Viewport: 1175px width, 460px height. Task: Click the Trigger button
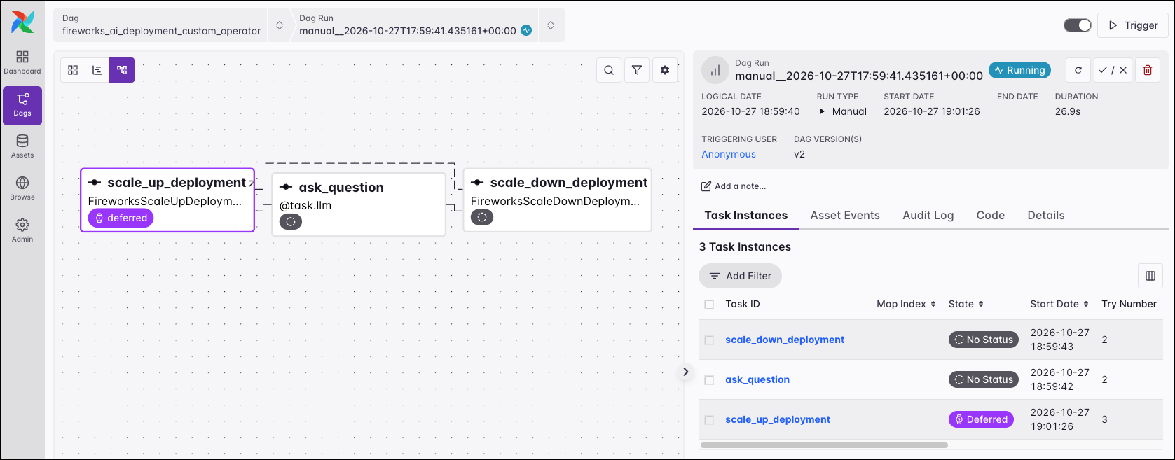click(x=1133, y=25)
